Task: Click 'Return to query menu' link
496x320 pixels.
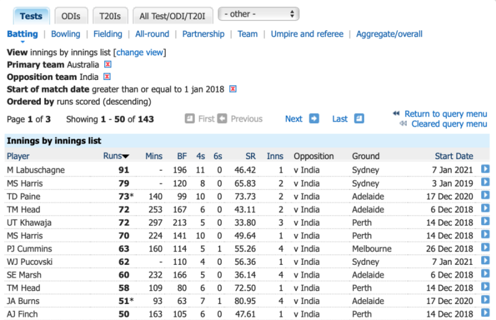Action: 445,114
